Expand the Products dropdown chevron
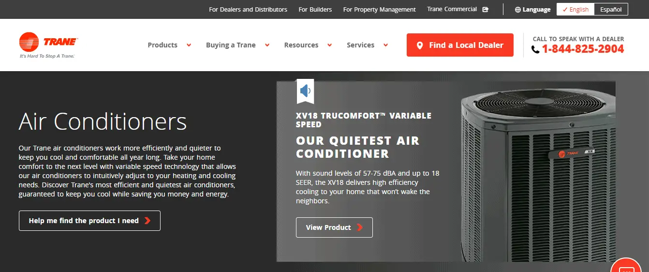 click(x=189, y=45)
